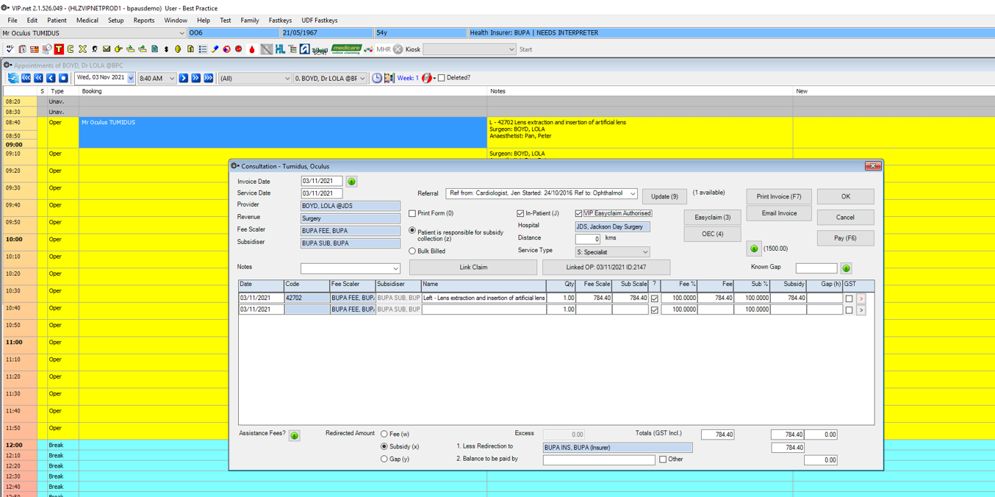The image size is (995, 497).
Task: Open the BOYD, Dr LOLA provider dropdown
Action: pos(362,78)
